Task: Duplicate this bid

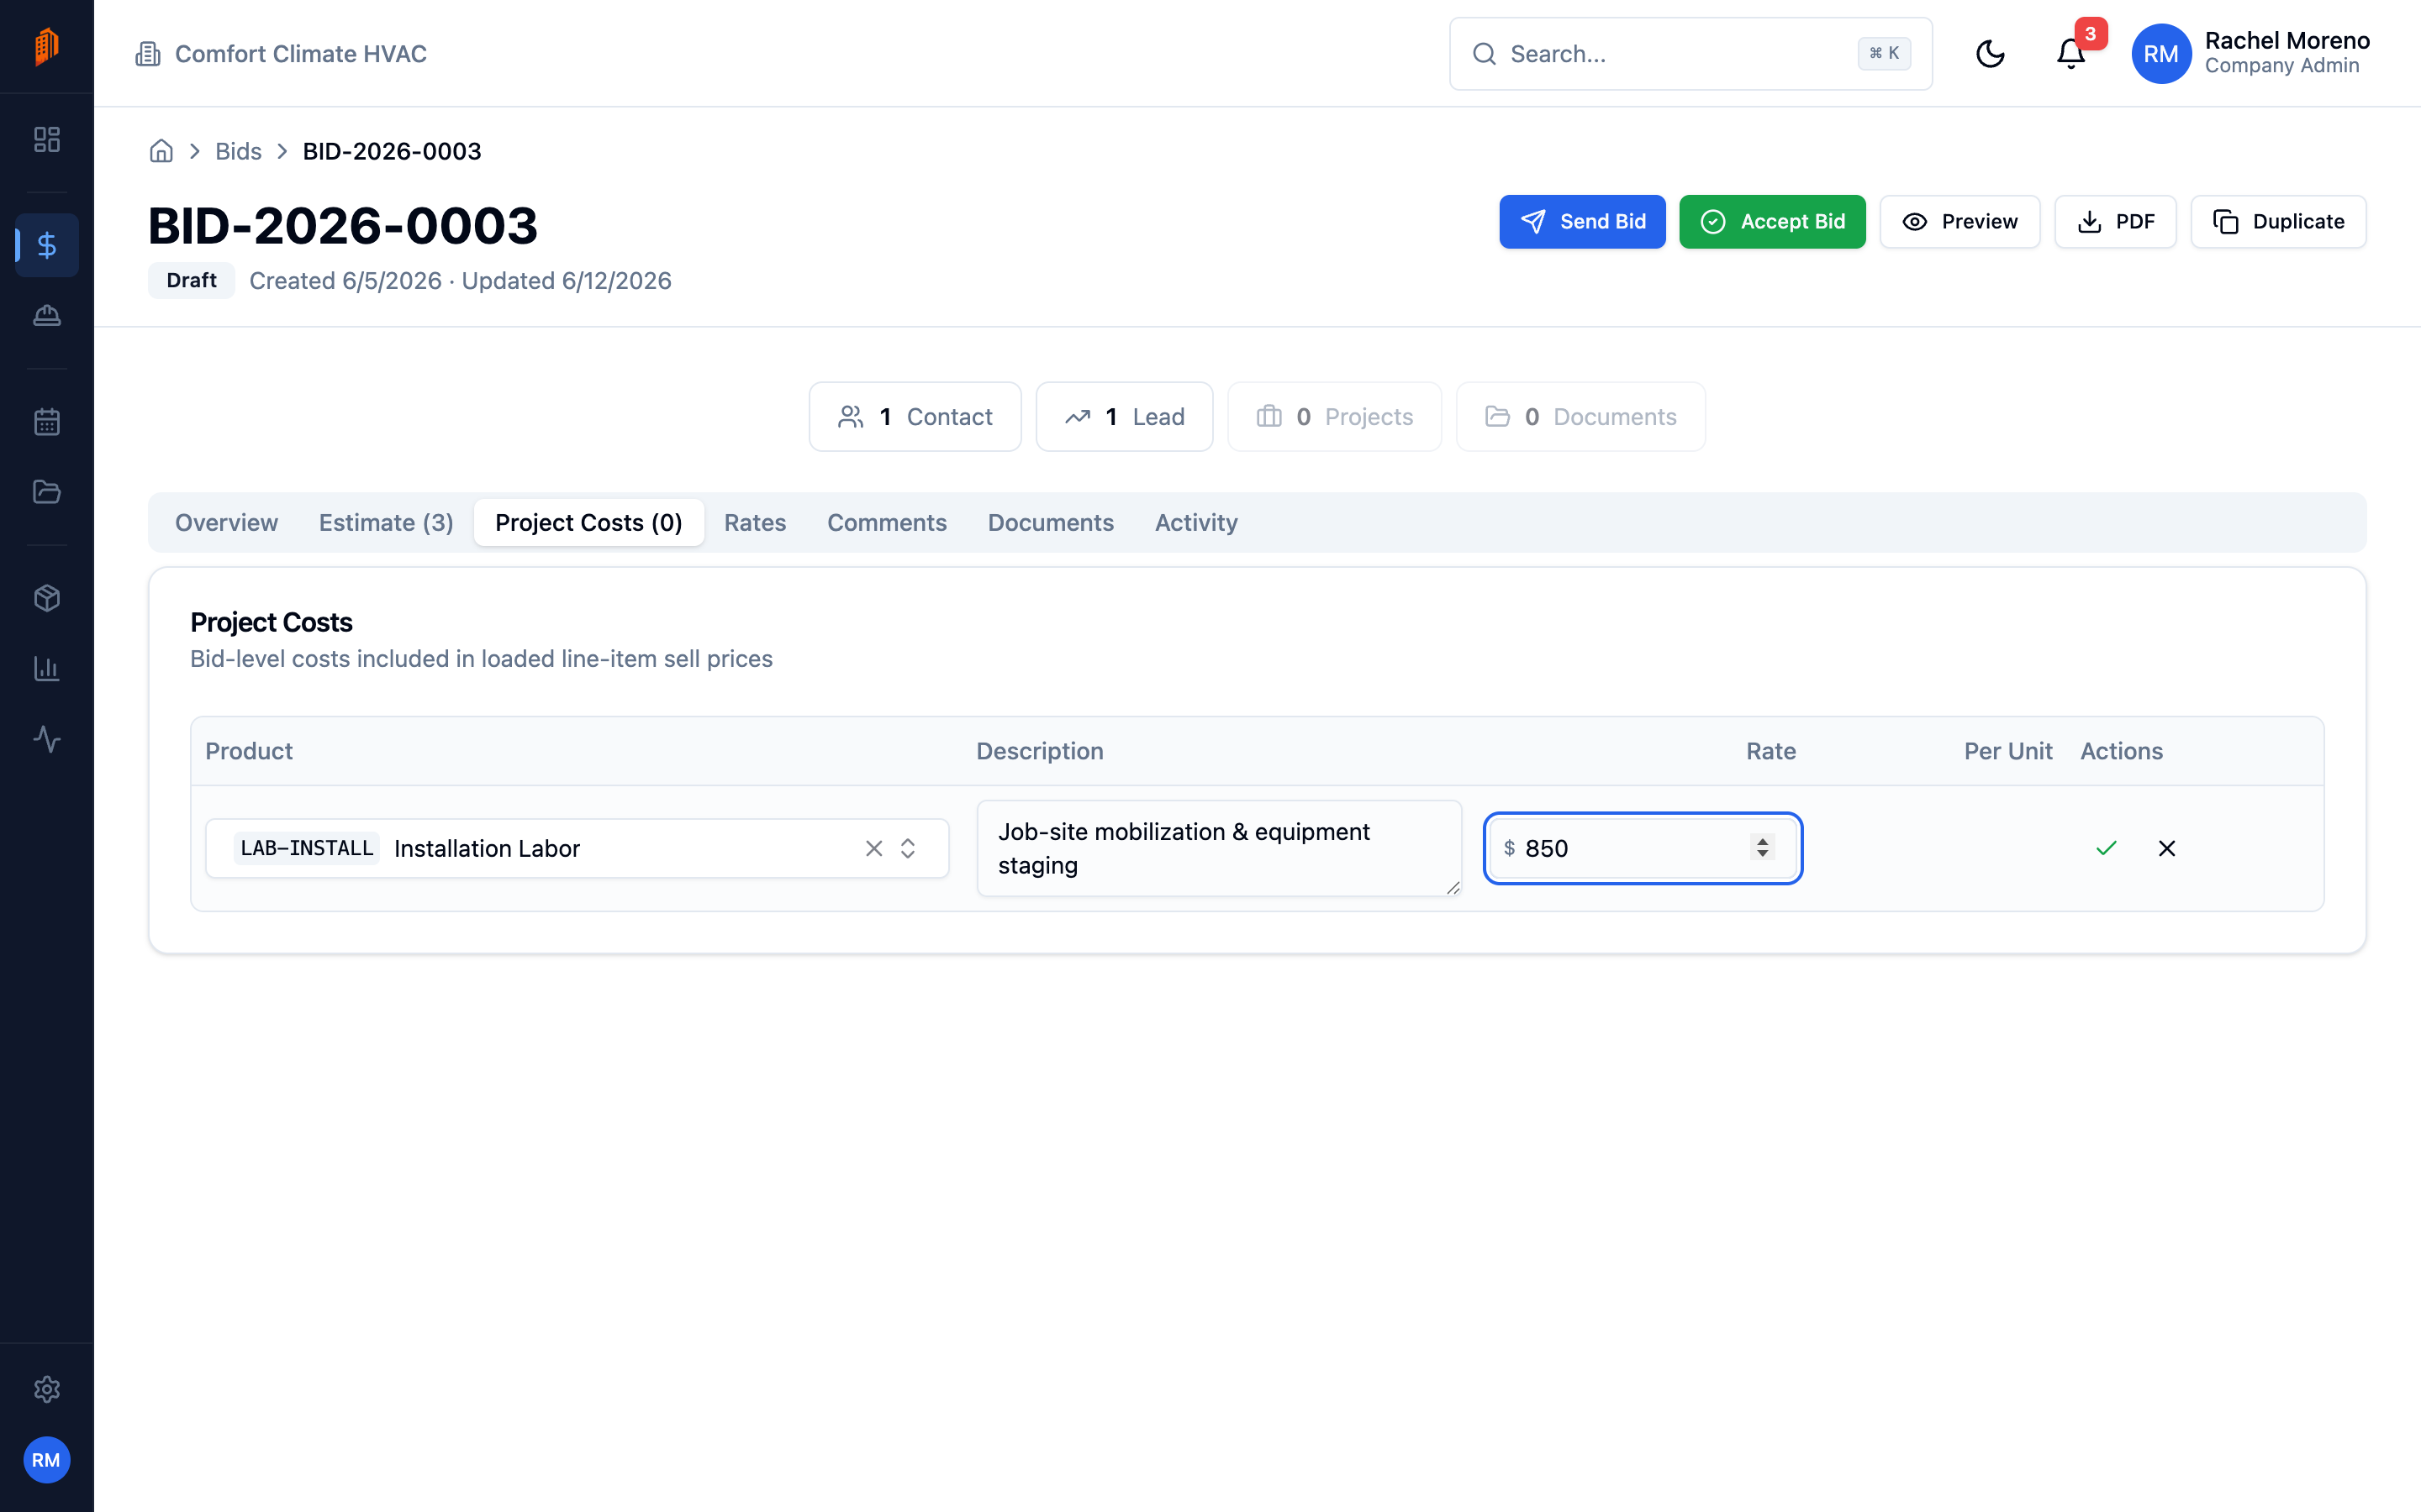Action: click(x=2278, y=222)
